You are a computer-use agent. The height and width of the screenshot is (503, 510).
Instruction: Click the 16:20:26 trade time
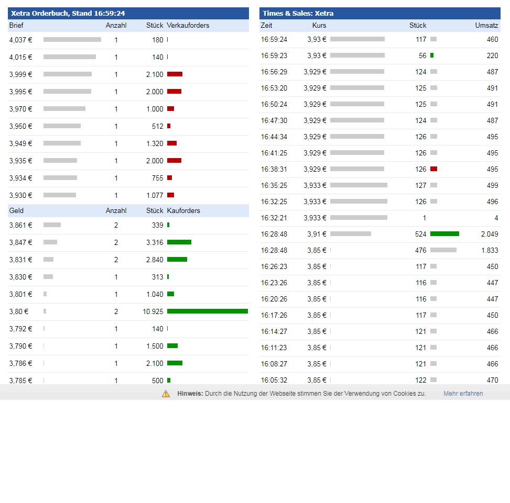click(274, 299)
